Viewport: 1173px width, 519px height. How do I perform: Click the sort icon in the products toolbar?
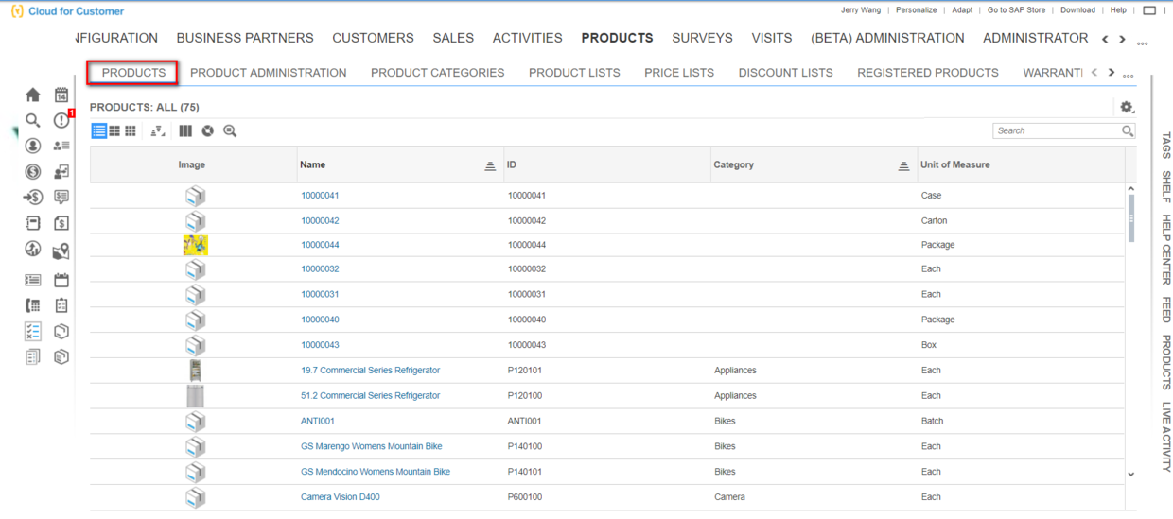tap(158, 131)
